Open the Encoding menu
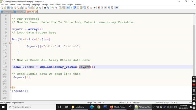 click(x=27, y=5)
